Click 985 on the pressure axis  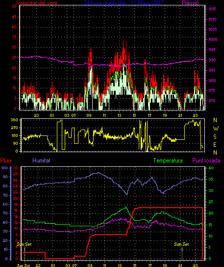point(212,70)
